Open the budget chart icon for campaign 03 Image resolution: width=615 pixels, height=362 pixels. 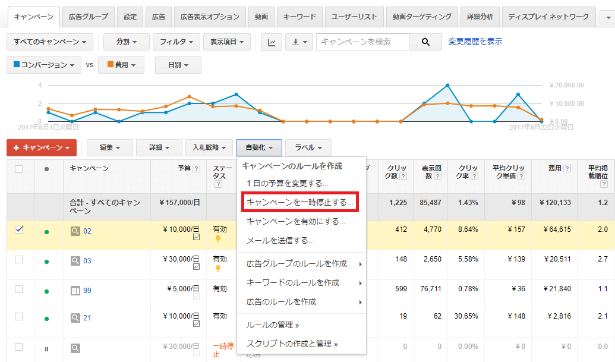[197, 267]
